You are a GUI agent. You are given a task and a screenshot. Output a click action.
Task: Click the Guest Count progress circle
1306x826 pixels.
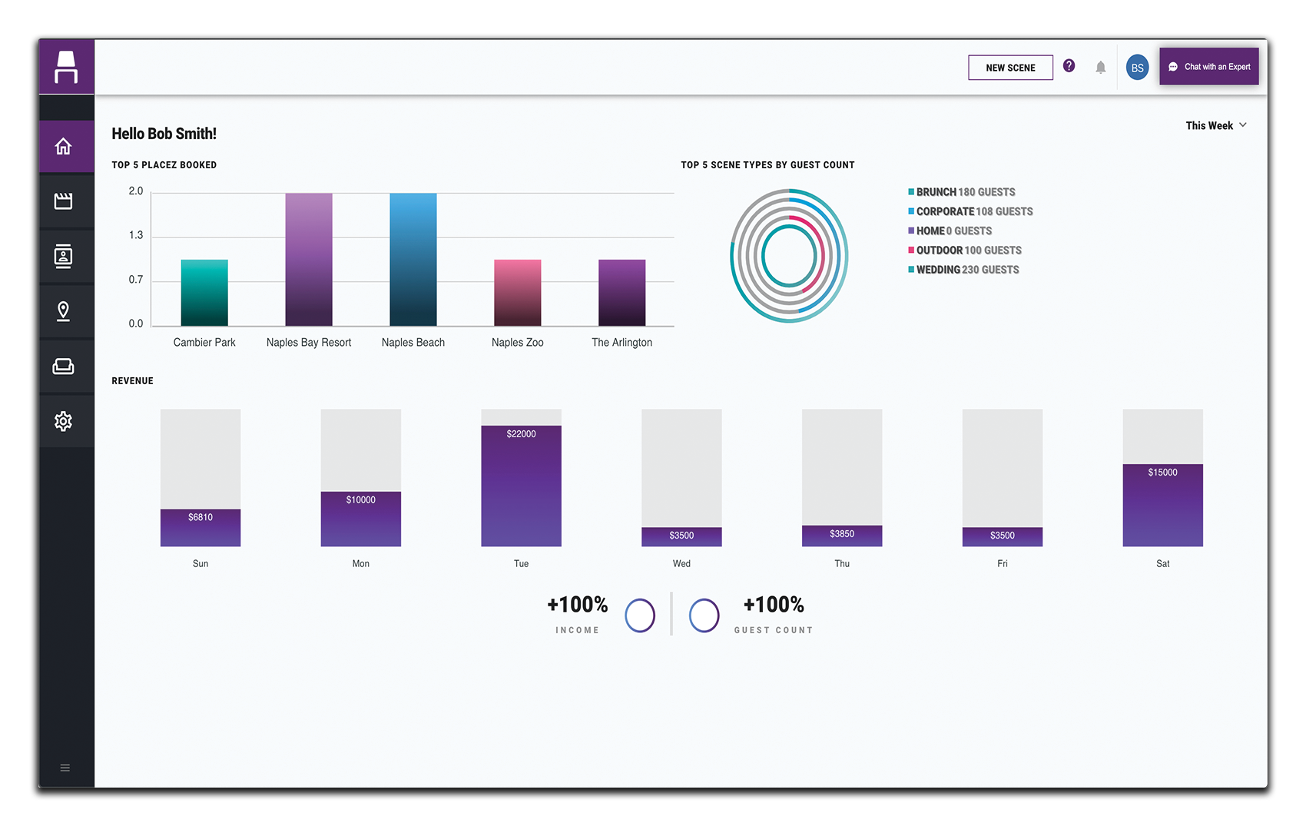704,615
